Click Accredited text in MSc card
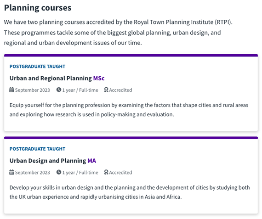The image size is (262, 219). click(120, 90)
